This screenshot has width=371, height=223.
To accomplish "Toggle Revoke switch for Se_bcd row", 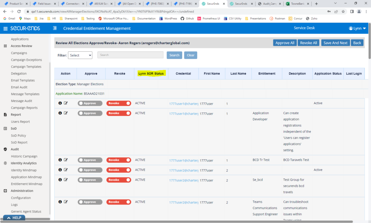I will point(119,180).
